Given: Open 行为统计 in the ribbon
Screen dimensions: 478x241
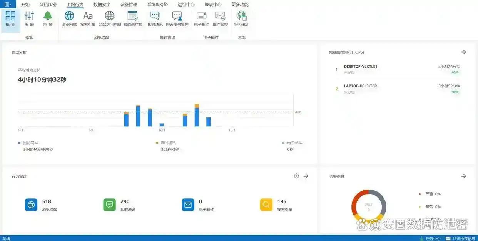Looking at the screenshot, I should (x=242, y=19).
